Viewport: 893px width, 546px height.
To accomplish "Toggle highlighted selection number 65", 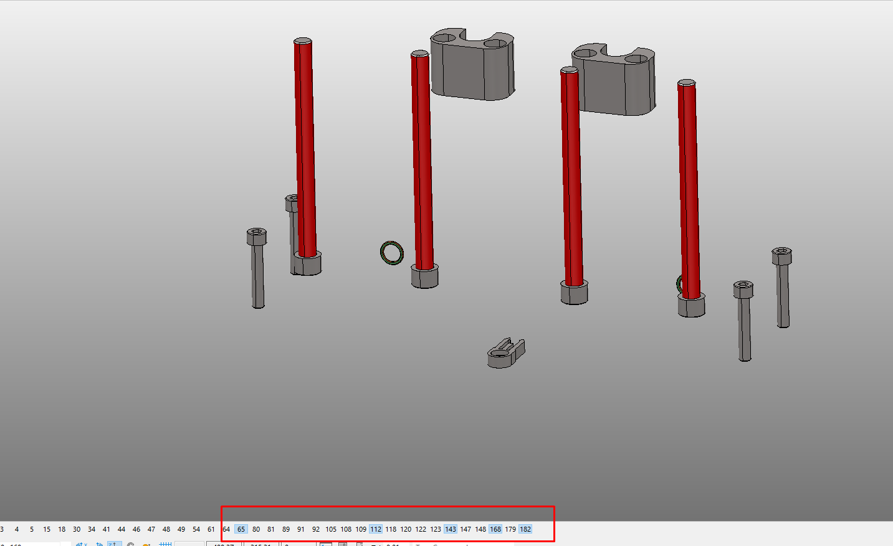I will pyautogui.click(x=241, y=529).
